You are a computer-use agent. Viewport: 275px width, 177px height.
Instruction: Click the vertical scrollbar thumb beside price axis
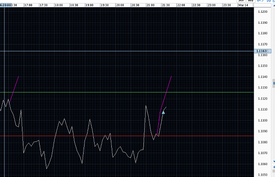click(x=274, y=83)
